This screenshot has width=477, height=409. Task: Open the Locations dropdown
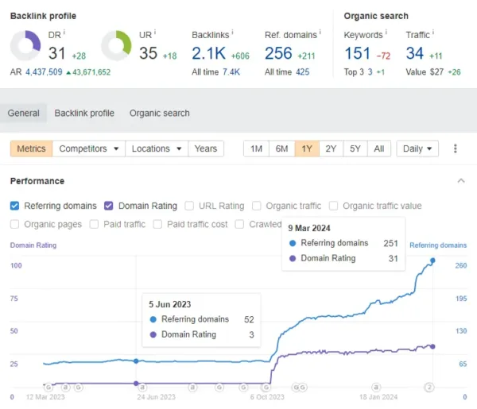(x=157, y=149)
